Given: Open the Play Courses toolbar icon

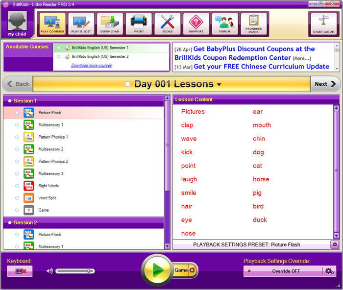Looking at the screenshot, I should (52, 24).
